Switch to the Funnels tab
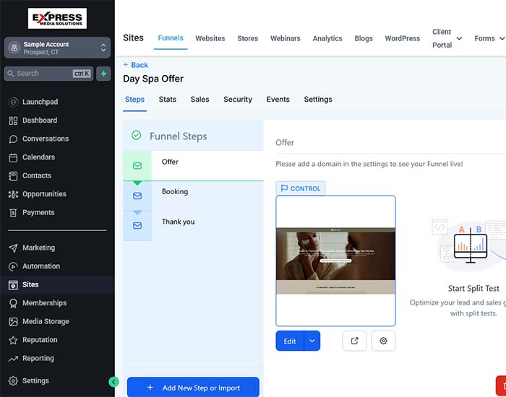This screenshot has height=397, width=506. (x=171, y=38)
